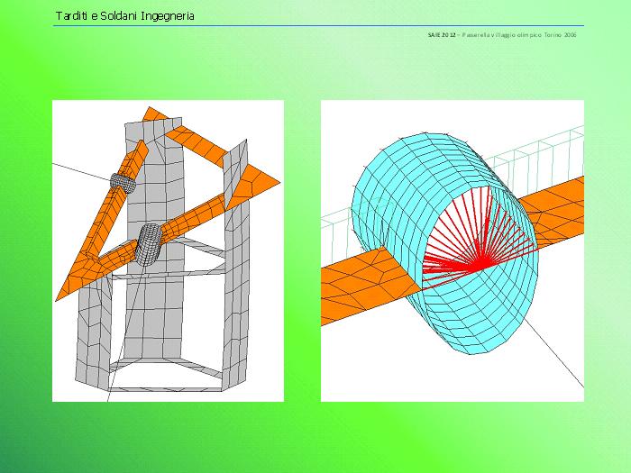Click the blue divider line under the title
Image resolution: width=631 pixels, height=473 pixels.
pyautogui.click(x=315, y=25)
